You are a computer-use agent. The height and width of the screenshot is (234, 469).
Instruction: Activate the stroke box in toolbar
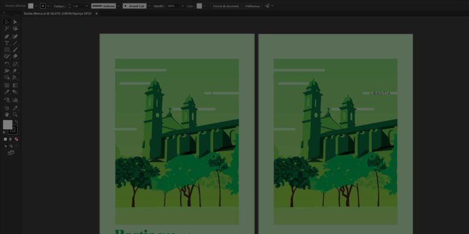(x=13, y=129)
